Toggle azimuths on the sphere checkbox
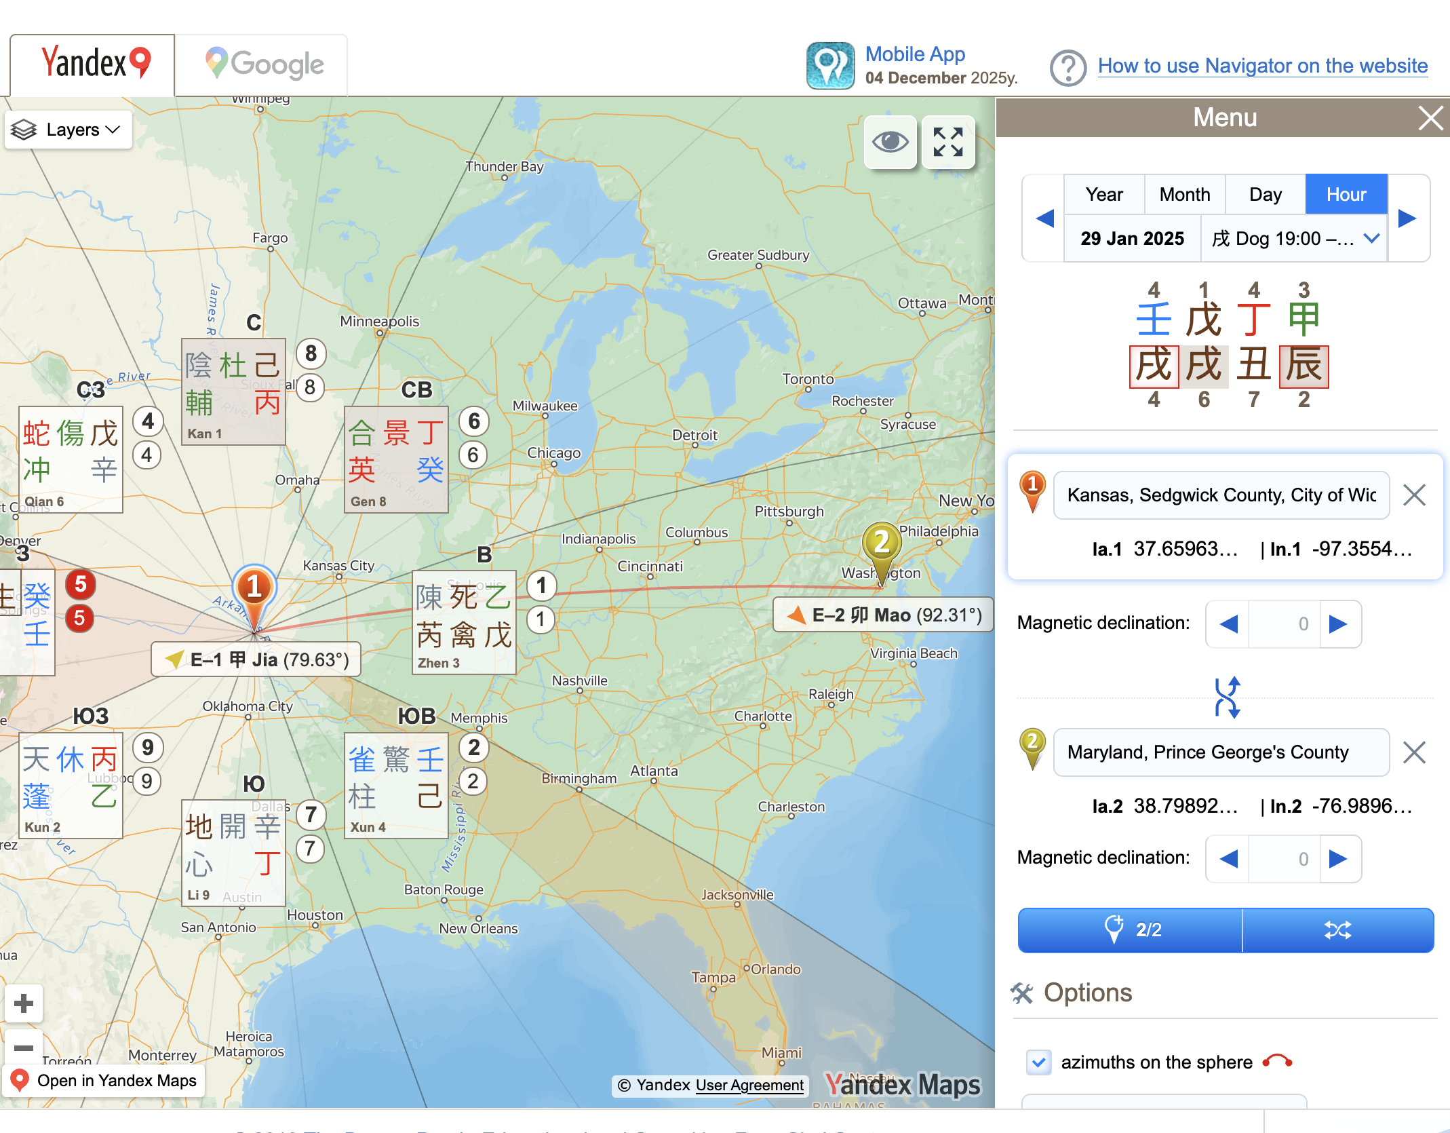 pyautogui.click(x=1039, y=1062)
